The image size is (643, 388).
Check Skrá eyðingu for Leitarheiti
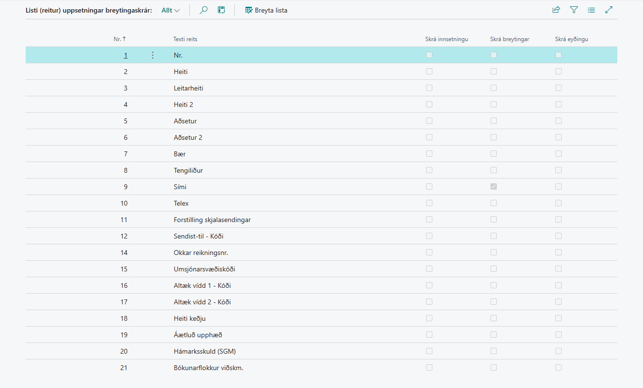tap(558, 88)
